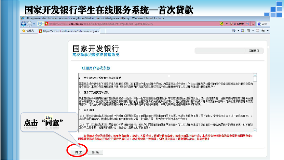Click the compatibility view icon in address bar
The image size is (284, 160).
222,24
